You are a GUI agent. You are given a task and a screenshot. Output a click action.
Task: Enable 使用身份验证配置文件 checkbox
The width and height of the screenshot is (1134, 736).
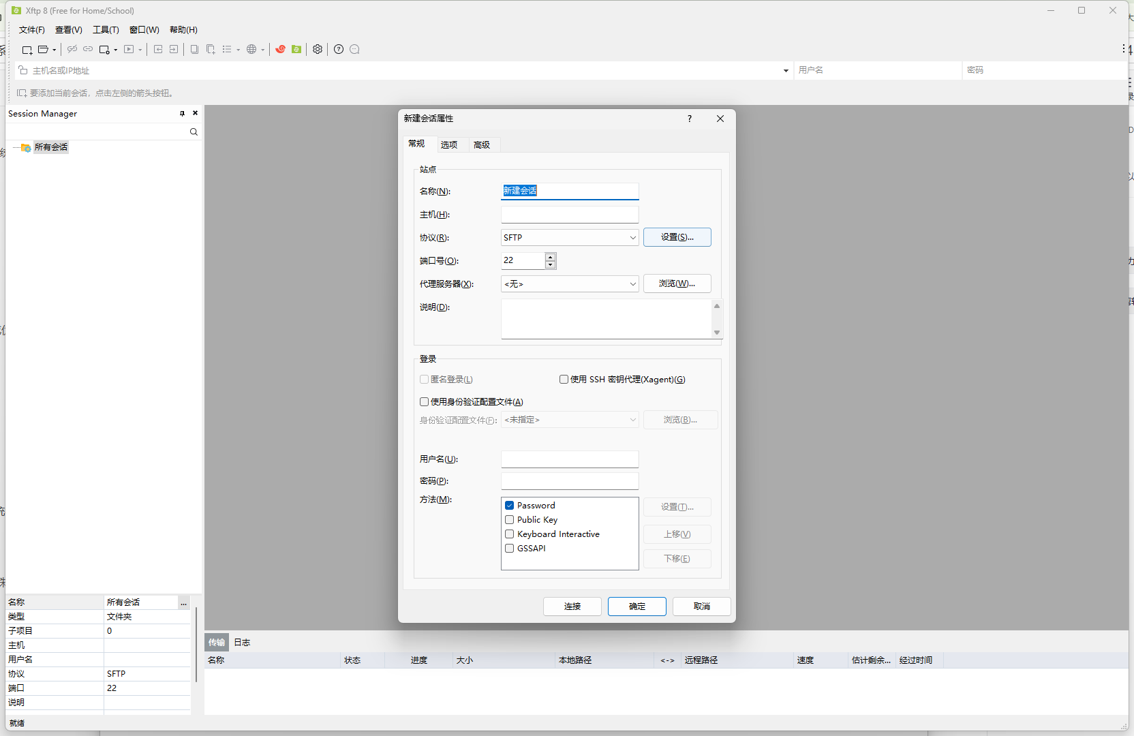pos(424,402)
